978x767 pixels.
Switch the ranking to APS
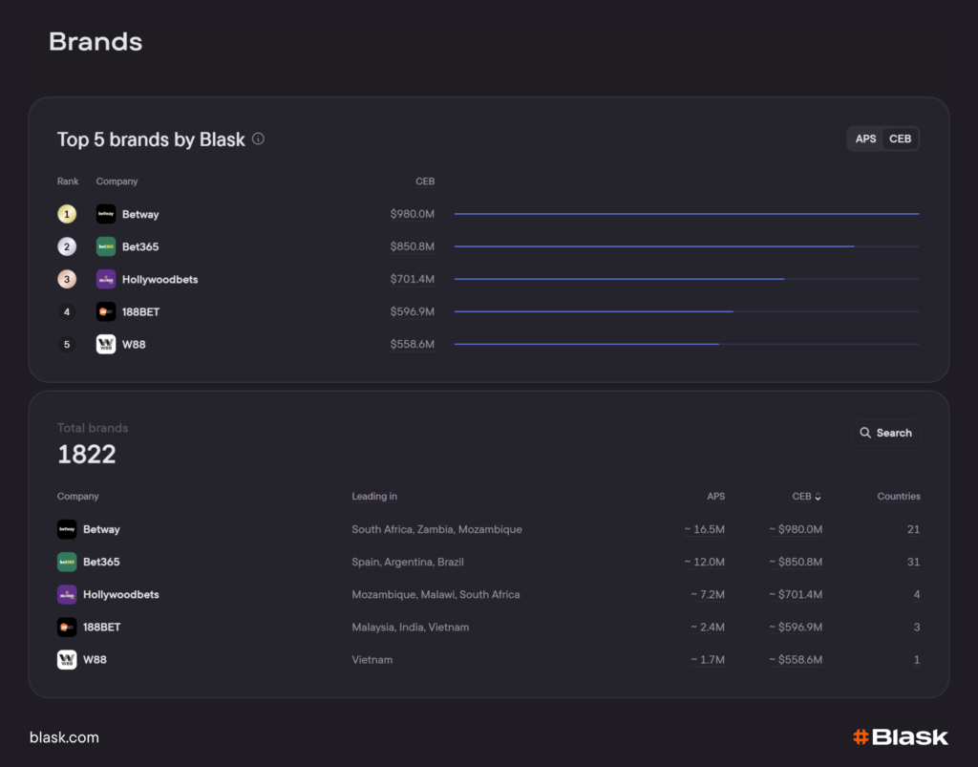coord(865,138)
